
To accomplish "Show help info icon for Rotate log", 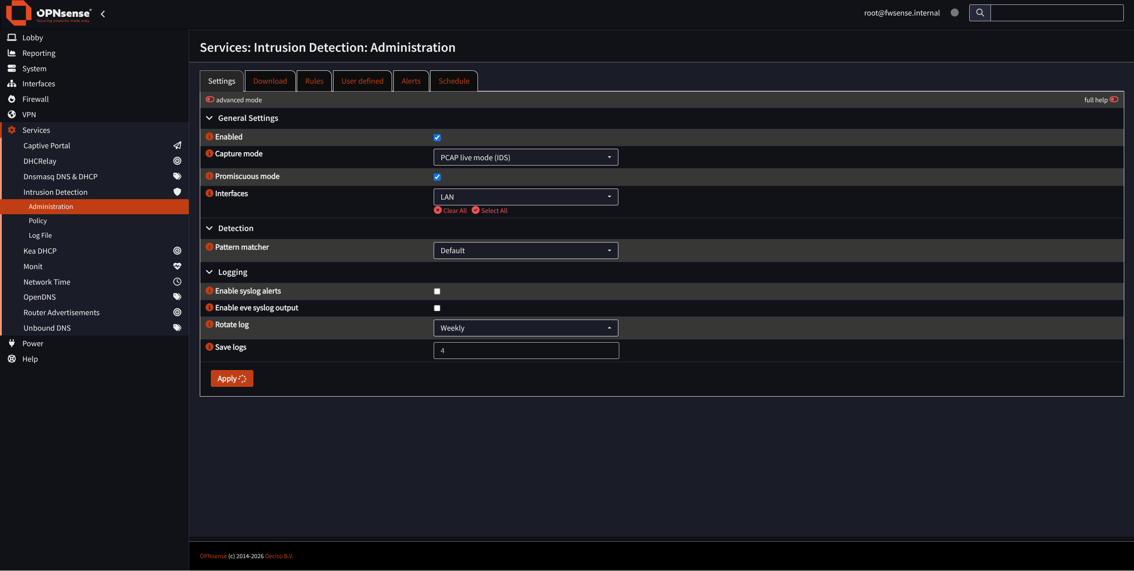I will click(210, 324).
